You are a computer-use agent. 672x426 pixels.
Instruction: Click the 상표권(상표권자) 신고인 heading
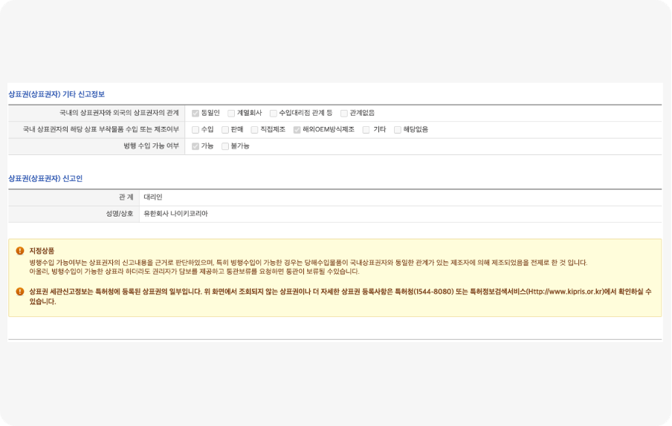click(45, 178)
